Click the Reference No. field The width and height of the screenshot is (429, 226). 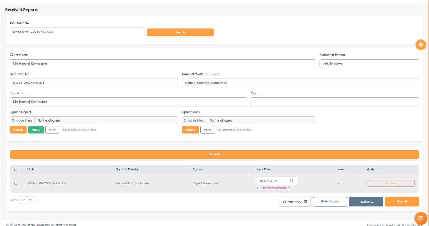click(x=94, y=83)
